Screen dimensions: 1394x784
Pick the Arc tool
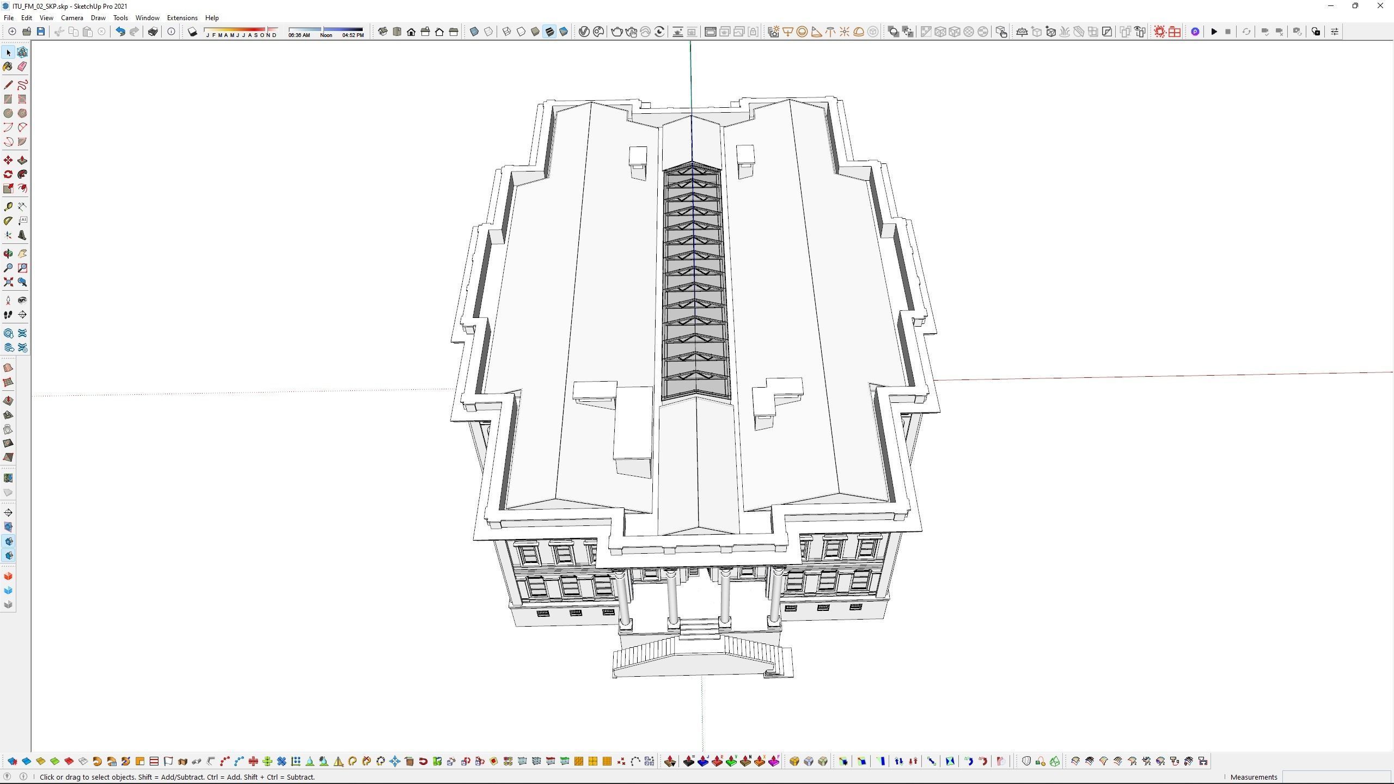tap(8, 127)
